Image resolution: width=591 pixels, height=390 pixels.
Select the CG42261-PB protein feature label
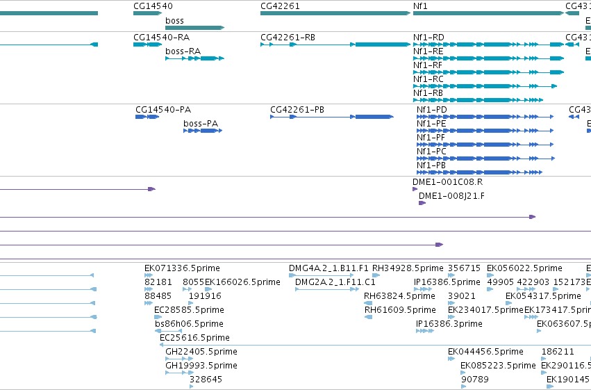pyautogui.click(x=297, y=110)
